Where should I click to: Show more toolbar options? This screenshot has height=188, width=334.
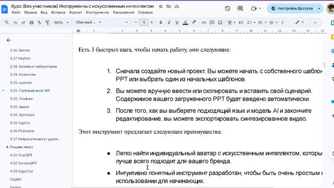(x=283, y=22)
